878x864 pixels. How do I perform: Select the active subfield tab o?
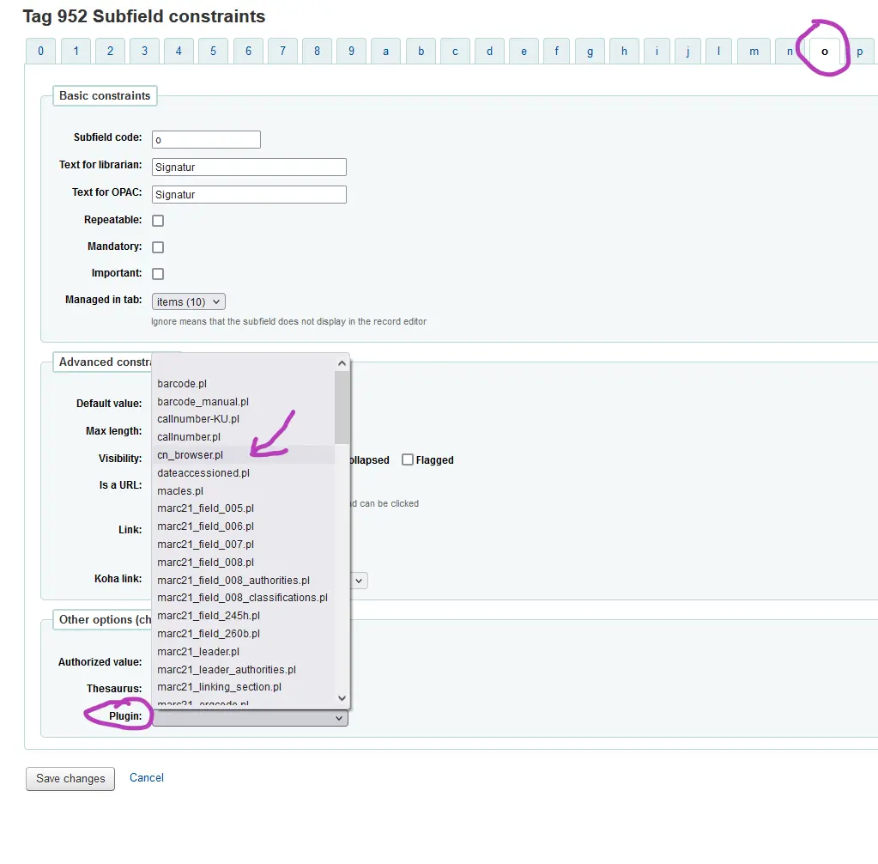(x=824, y=51)
